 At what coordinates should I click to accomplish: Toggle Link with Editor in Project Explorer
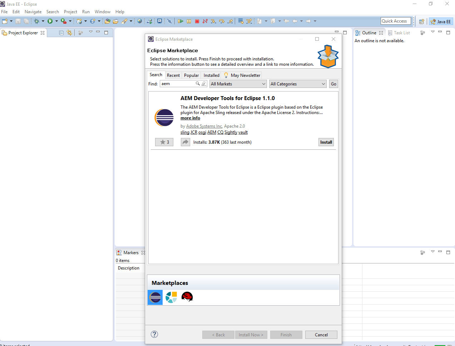(69, 33)
